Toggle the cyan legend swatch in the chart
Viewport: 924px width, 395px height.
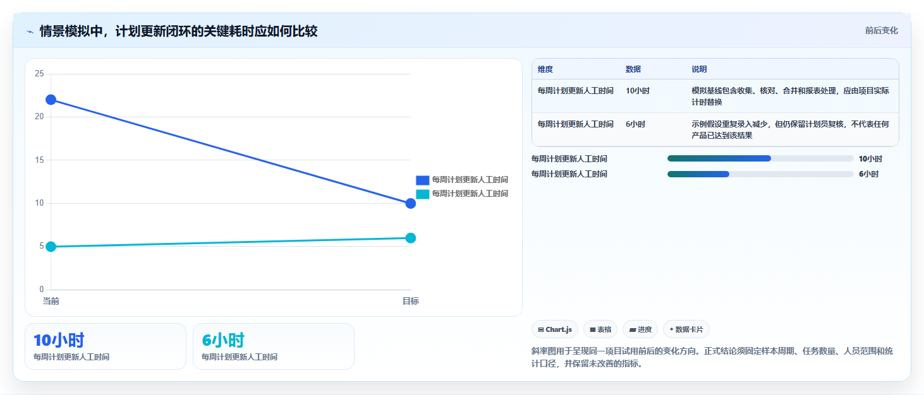pos(422,194)
